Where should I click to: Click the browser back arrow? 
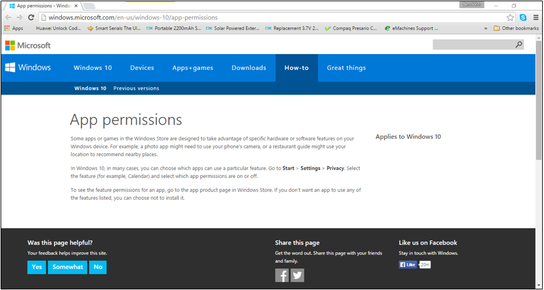tap(8, 17)
